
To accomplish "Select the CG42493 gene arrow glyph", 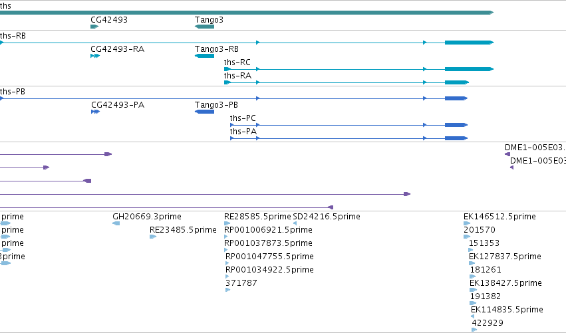I will [x=94, y=27].
